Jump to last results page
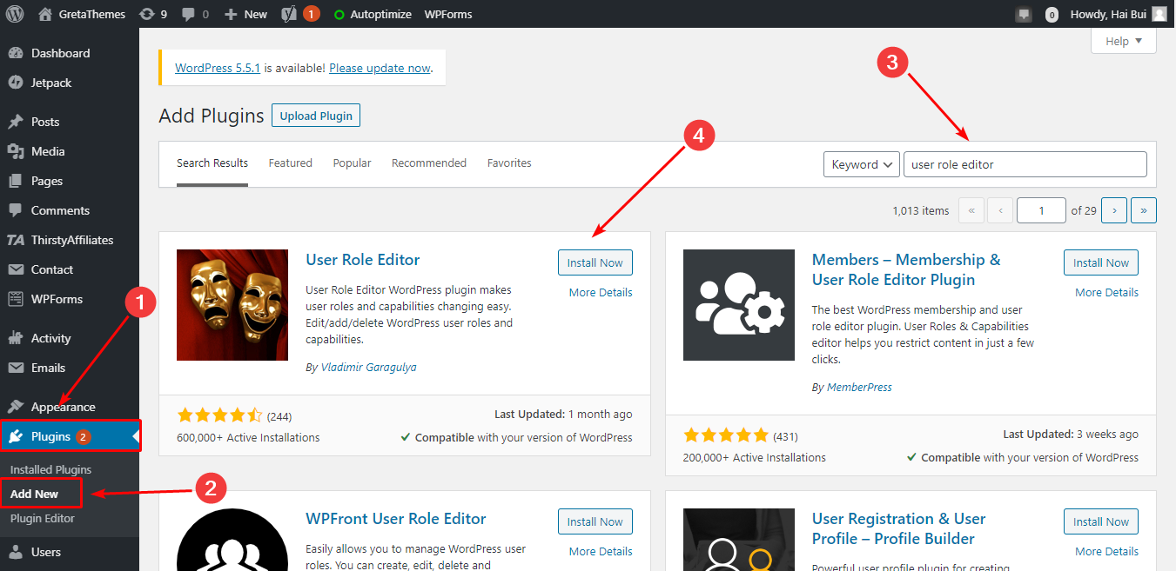 click(1144, 210)
